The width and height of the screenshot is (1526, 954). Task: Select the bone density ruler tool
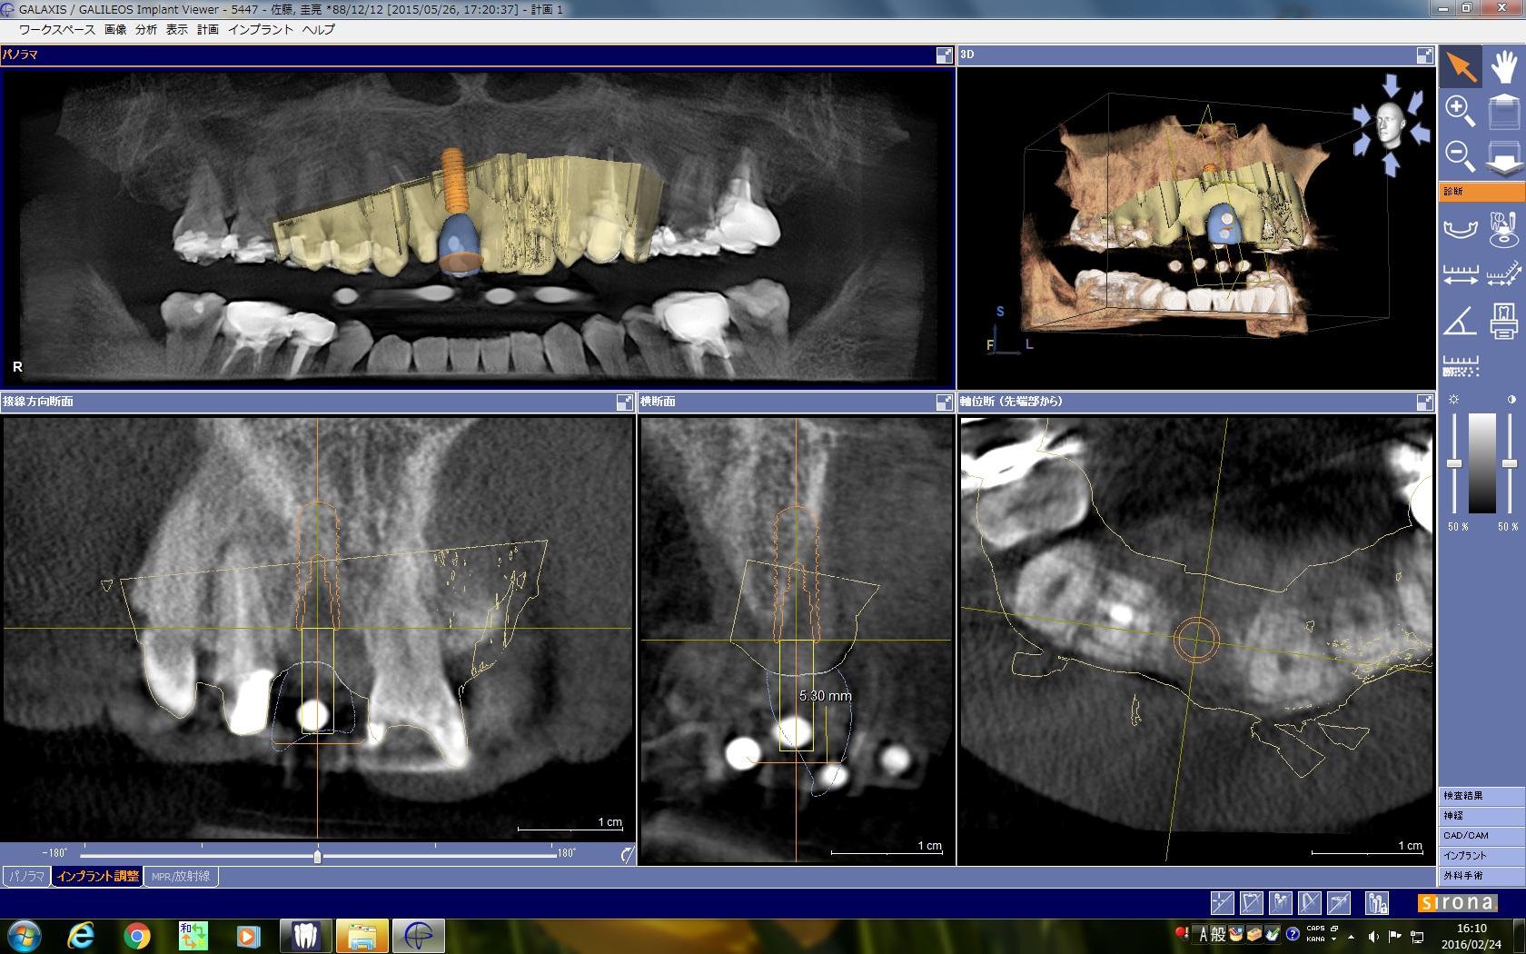tap(1461, 366)
